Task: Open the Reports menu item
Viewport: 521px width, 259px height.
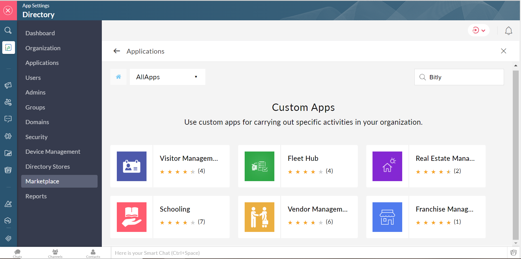Action: point(36,196)
